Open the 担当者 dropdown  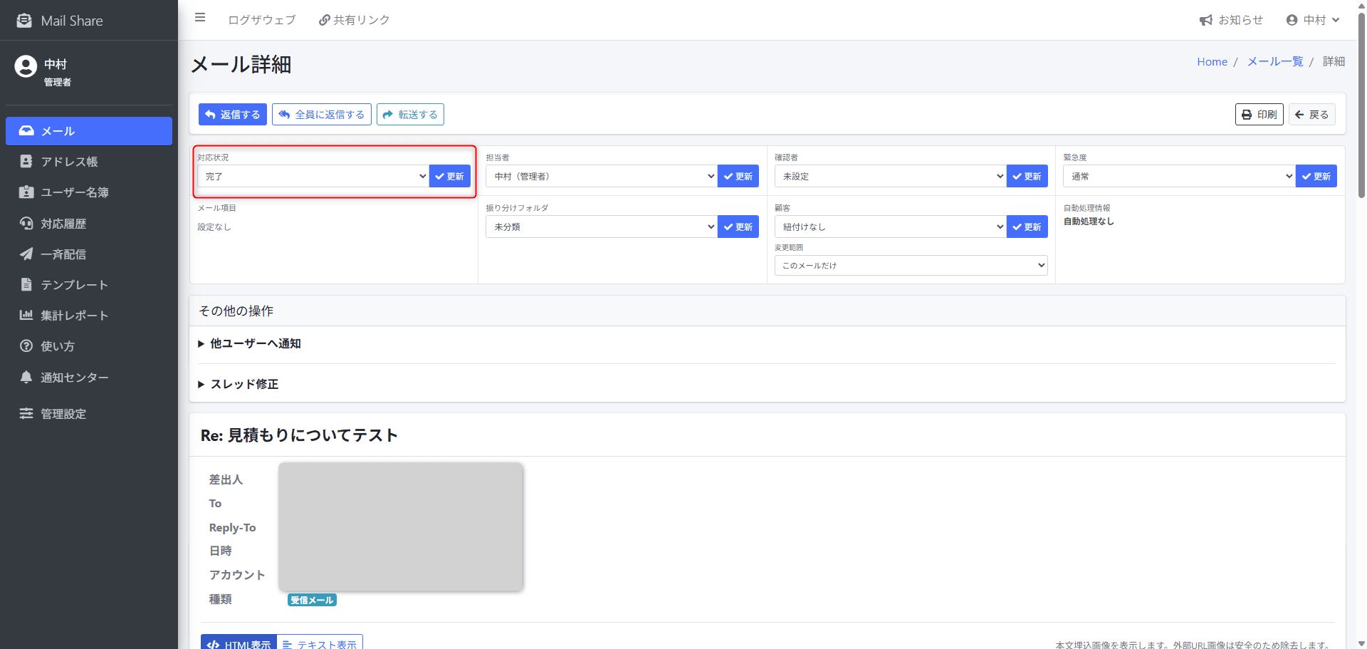pos(602,176)
